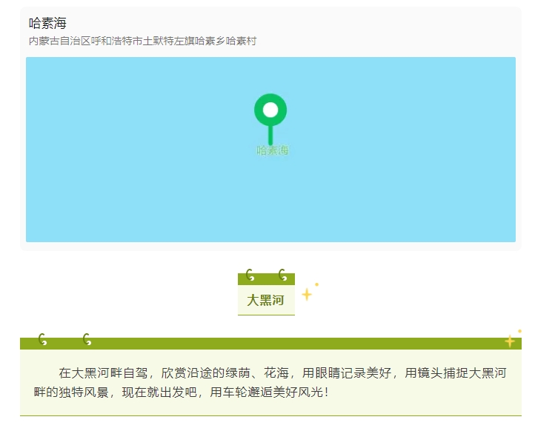Click the green header strip of 大黑河 card
The width and height of the screenshot is (535, 431).
point(266,280)
